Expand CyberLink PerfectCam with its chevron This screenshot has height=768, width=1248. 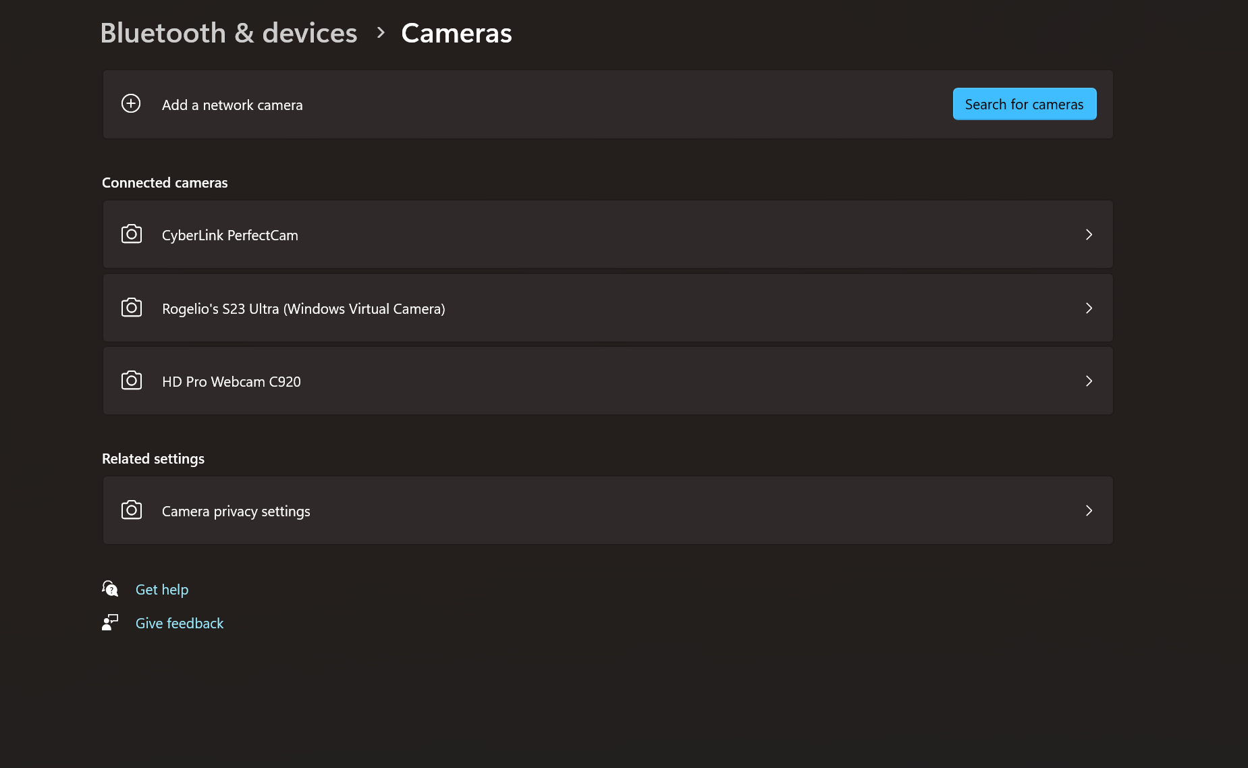tap(1089, 234)
